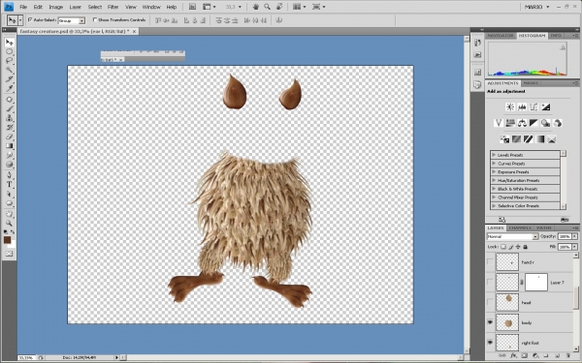This screenshot has height=363, width=582.
Task: Select the Gradient tool
Action: pos(9,146)
